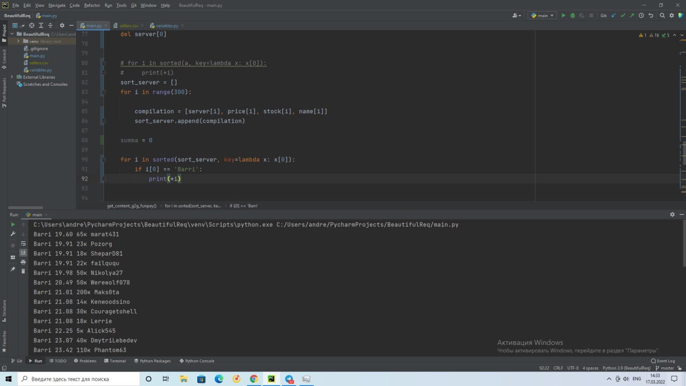Viewport: 686px width, 386px height.
Task: Open Search Everywhere magnifier icon
Action: [x=662, y=16]
